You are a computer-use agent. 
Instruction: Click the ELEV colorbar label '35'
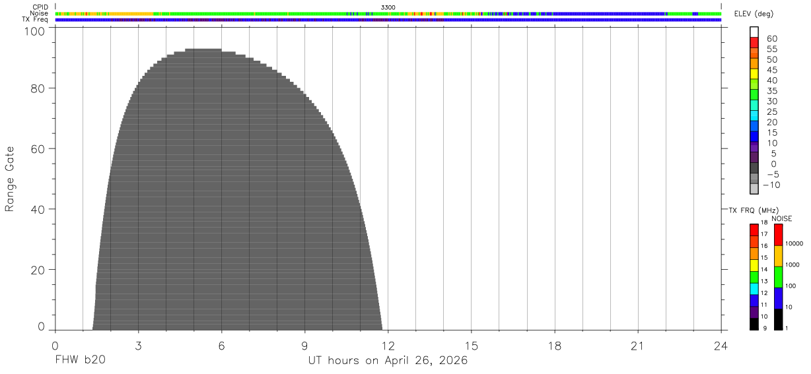(x=772, y=91)
